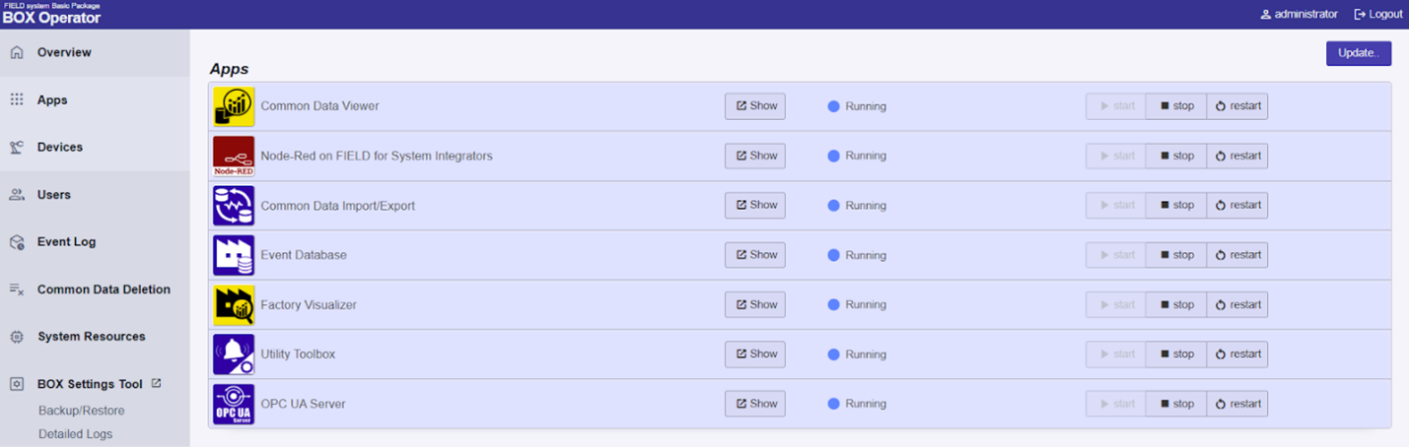Click the Common Data Viewer running status dot
Viewport: 1409px width, 447px height.
click(x=833, y=106)
